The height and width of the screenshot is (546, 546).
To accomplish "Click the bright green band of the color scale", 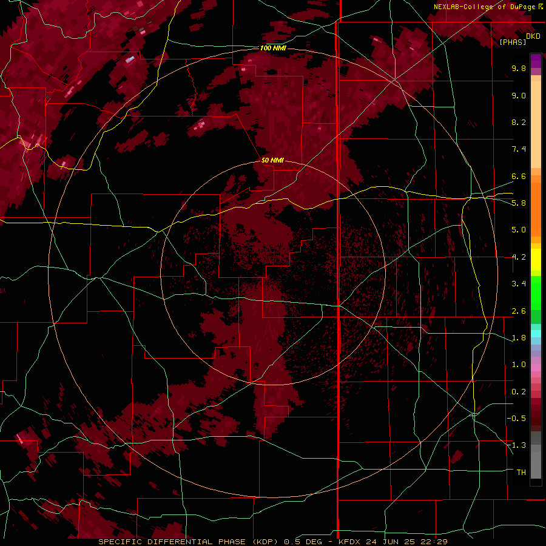I will point(536,293).
